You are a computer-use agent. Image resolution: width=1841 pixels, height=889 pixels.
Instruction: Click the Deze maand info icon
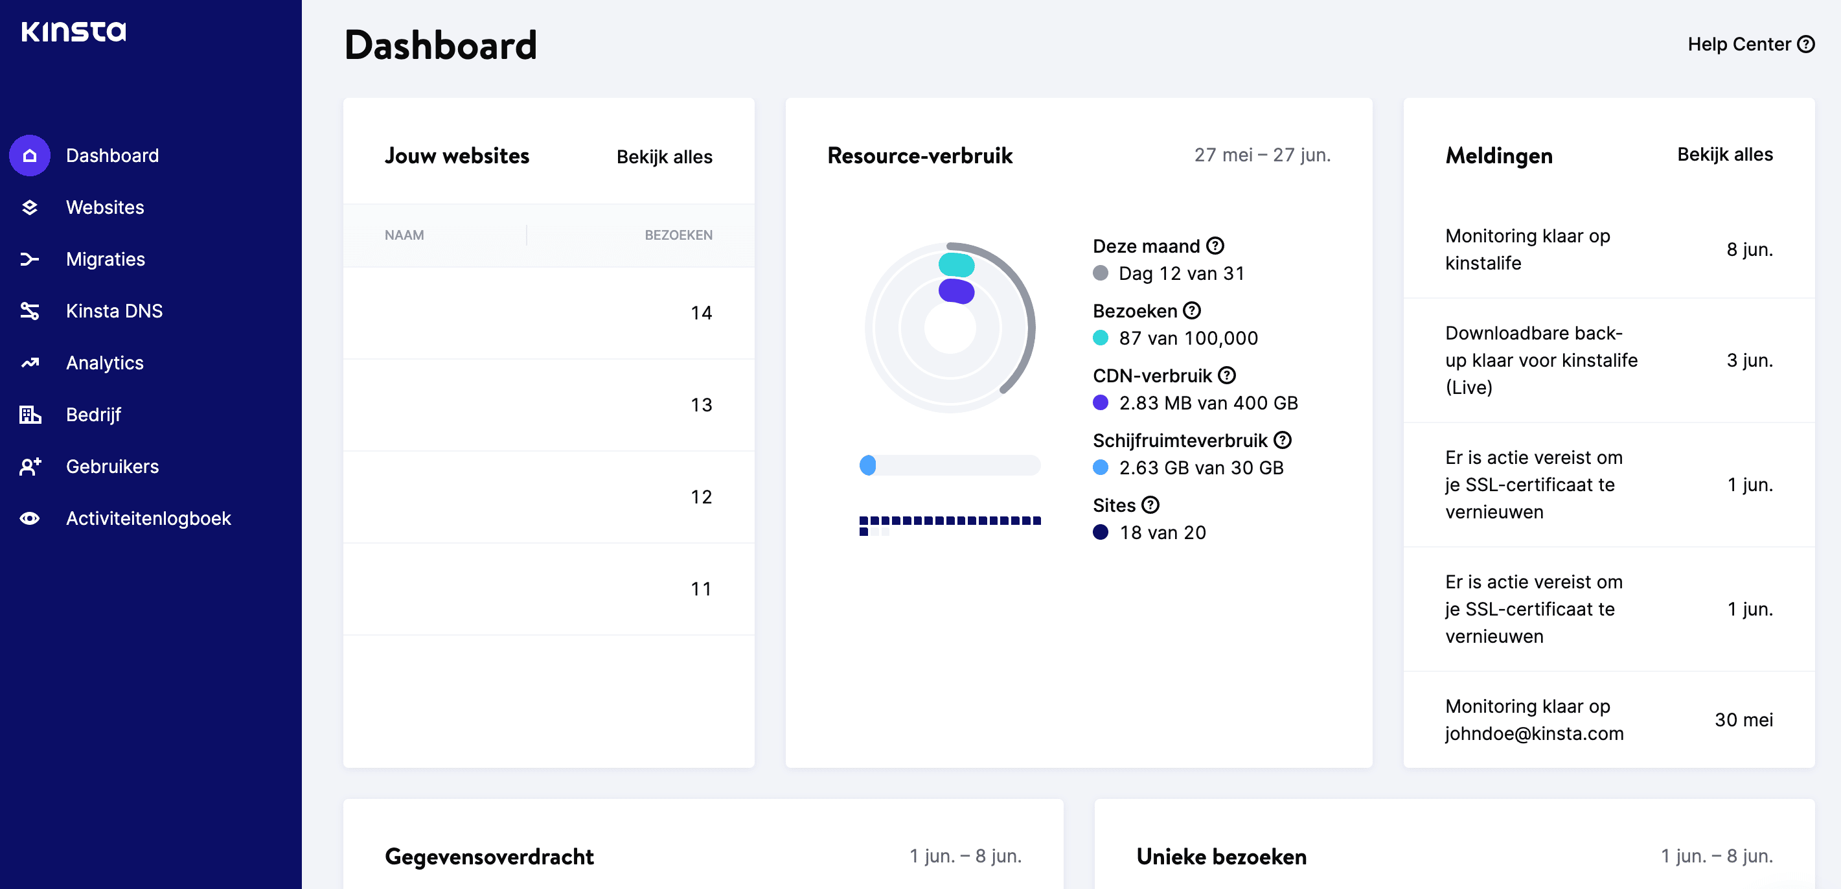point(1216,246)
